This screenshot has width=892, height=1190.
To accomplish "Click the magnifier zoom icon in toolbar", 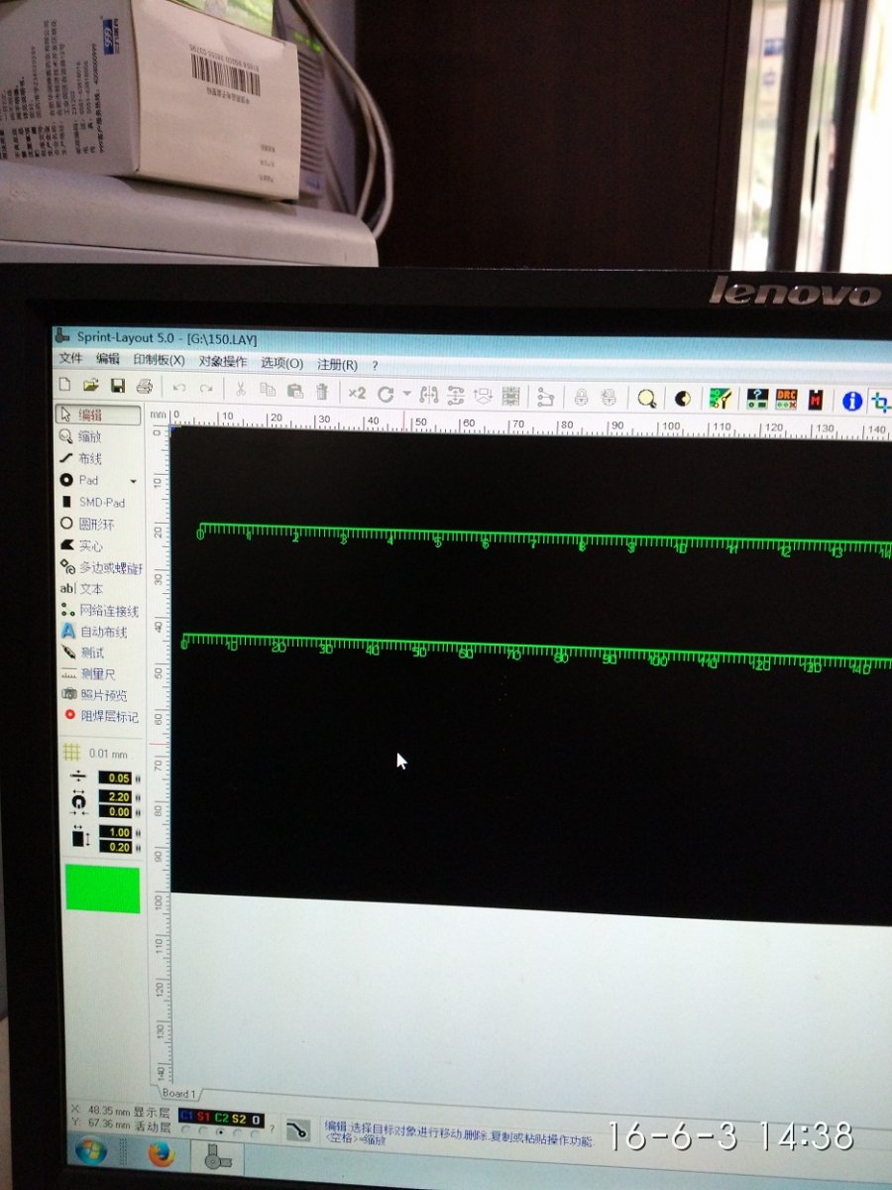I will pos(646,398).
